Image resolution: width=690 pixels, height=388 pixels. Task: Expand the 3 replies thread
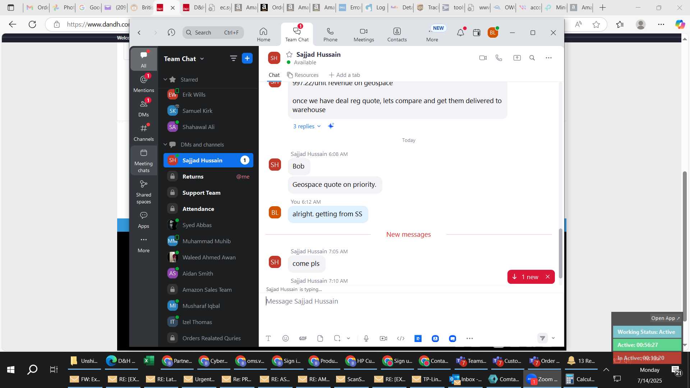pyautogui.click(x=307, y=126)
